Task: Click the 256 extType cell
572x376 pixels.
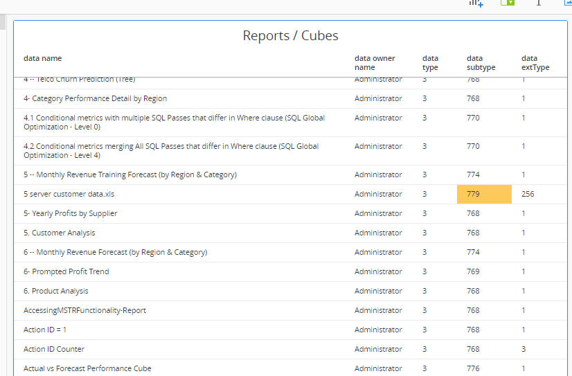Action: (528, 195)
